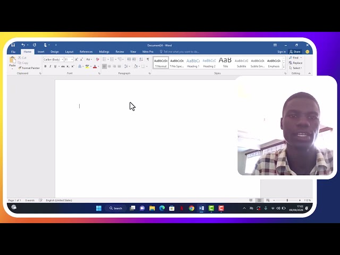Open the Layout tab
Image resolution: width=340 pixels, height=255 pixels.
pos(69,52)
